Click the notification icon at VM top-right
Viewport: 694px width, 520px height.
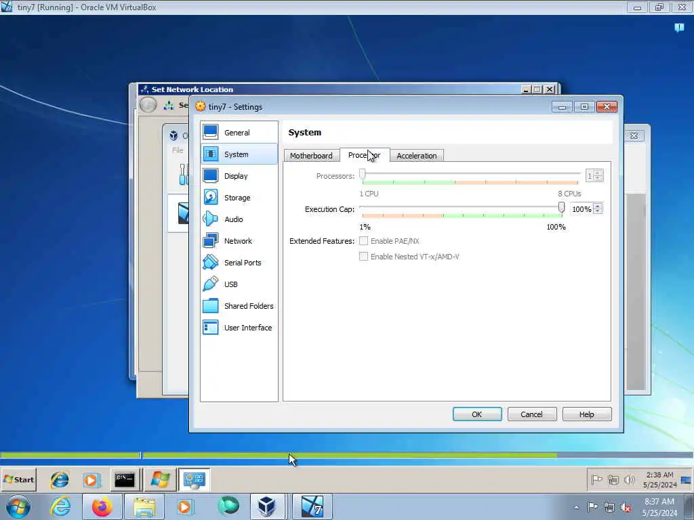679,28
